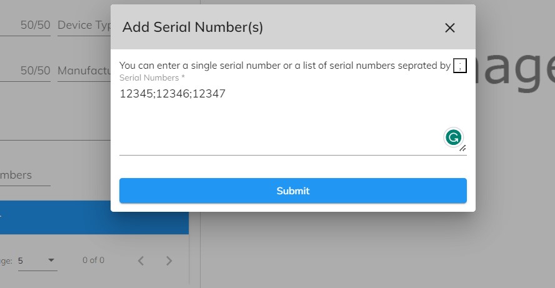This screenshot has width=555, height=288.
Task: Click the textarea resize handle icon
Action: pos(463,149)
